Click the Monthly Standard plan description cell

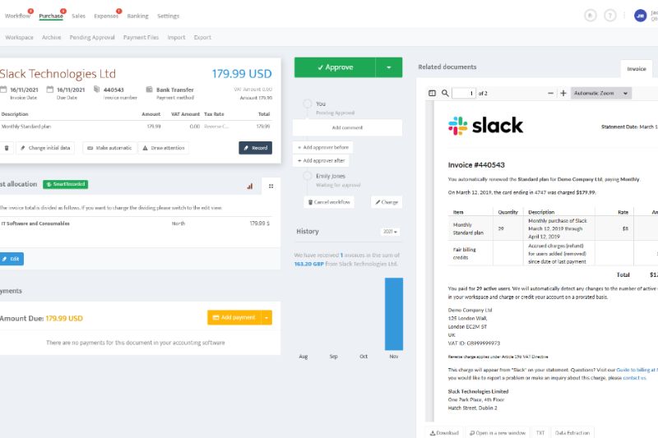click(26, 127)
